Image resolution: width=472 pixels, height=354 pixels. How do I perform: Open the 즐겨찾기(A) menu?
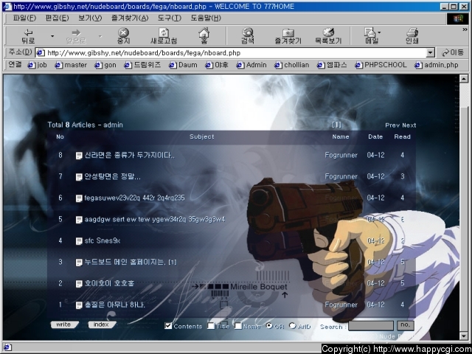point(130,18)
